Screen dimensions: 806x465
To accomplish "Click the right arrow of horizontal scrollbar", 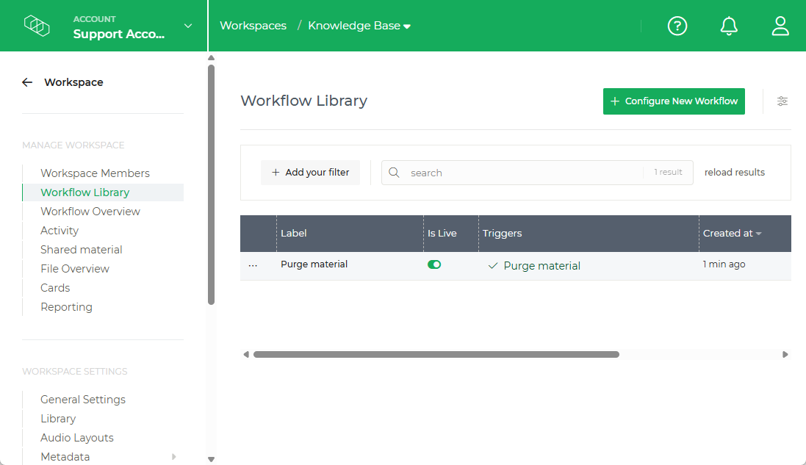I will (x=785, y=355).
